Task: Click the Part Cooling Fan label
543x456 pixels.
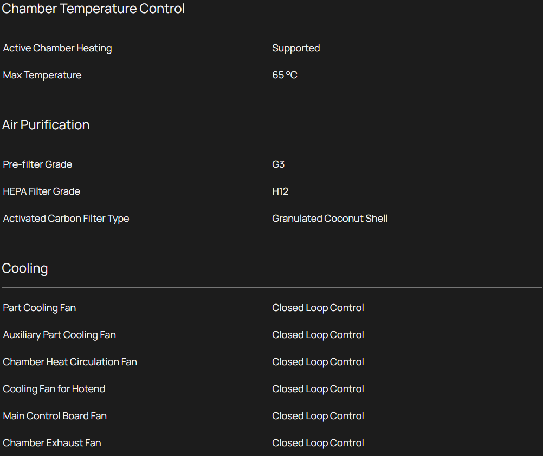Action: click(40, 308)
